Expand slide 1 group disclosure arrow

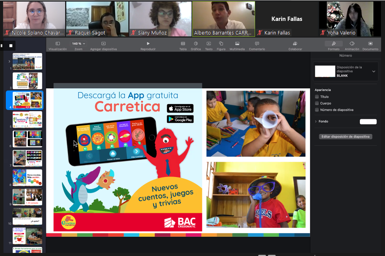click(x=9, y=62)
